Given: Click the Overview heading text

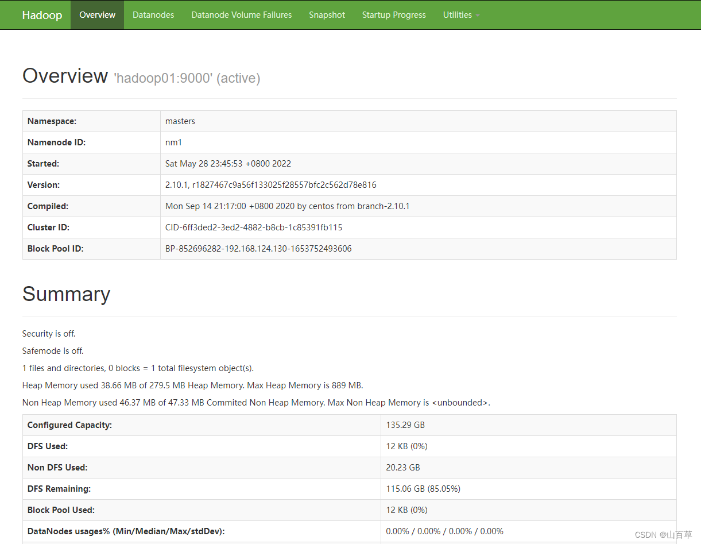Looking at the screenshot, I should (x=65, y=76).
